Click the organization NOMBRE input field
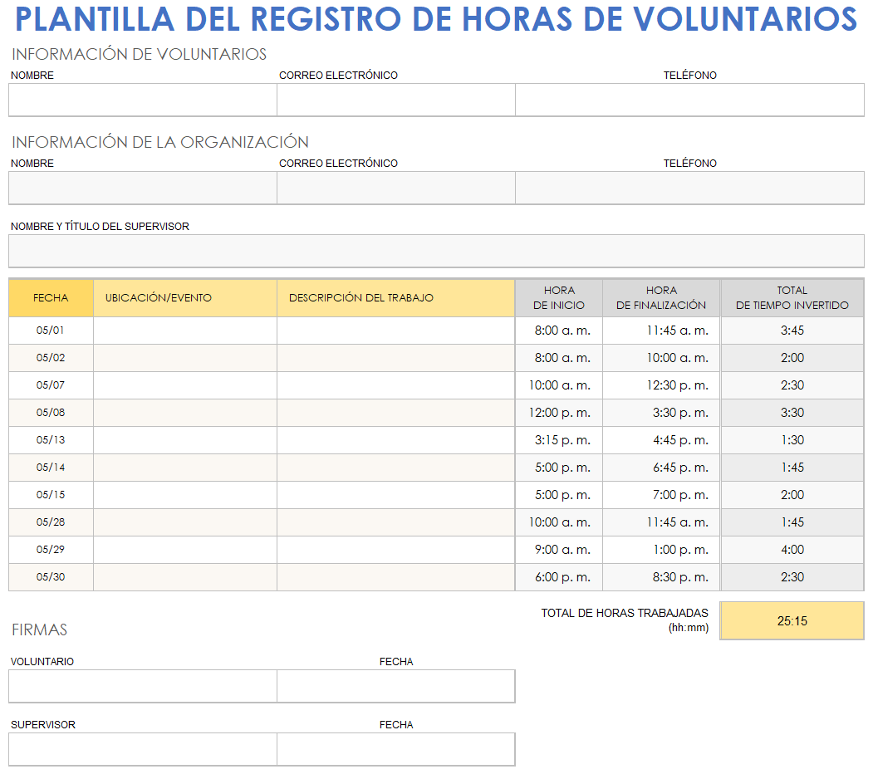873x774 pixels. click(141, 188)
